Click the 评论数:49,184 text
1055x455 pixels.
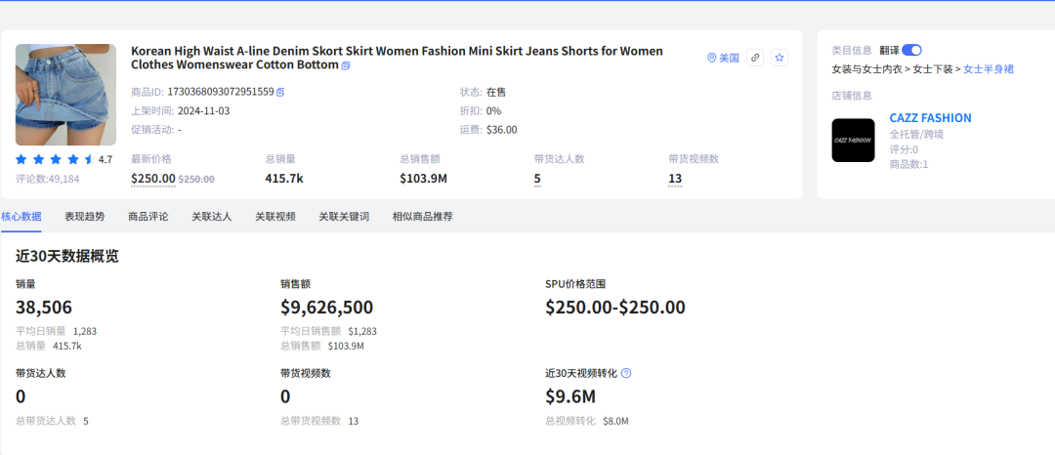tap(48, 179)
